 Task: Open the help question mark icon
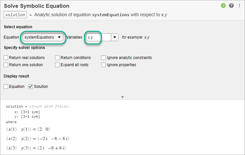(231, 6)
